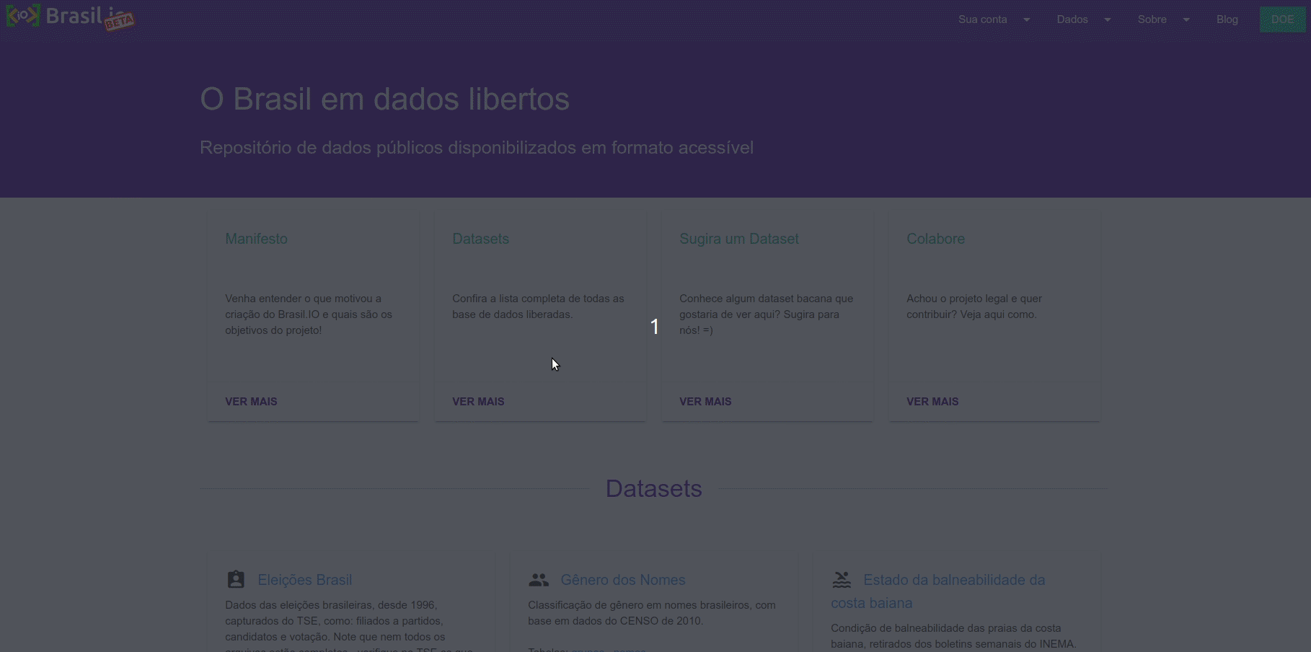Open Estado da balneabilidade da costa baiana
The width and height of the screenshot is (1311, 652).
[953, 580]
